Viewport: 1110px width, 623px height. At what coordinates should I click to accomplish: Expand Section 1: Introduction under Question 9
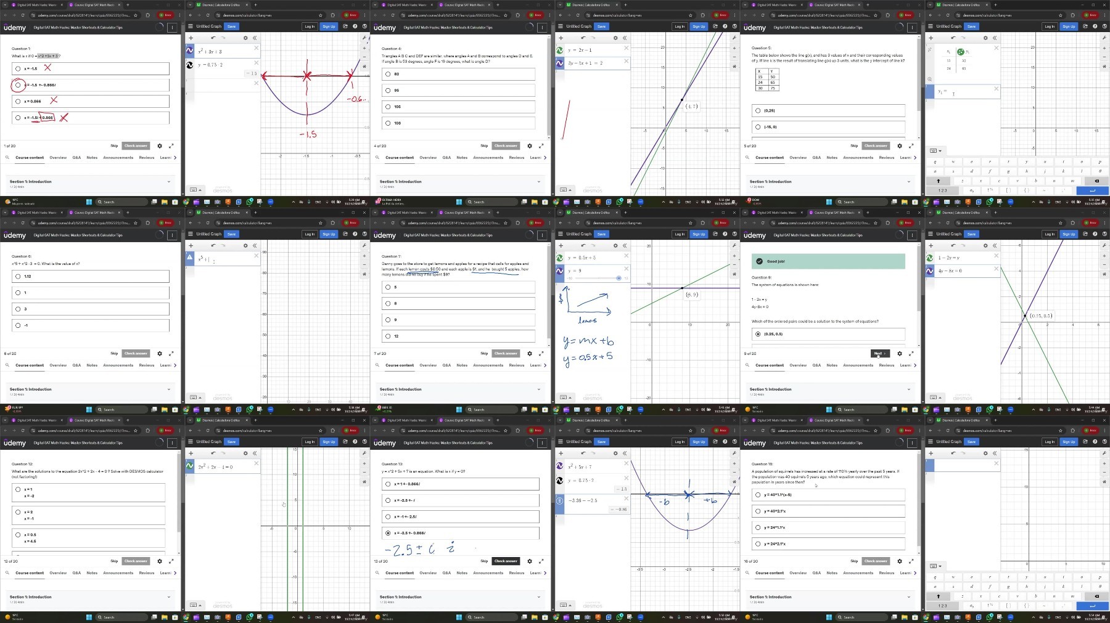(830, 391)
